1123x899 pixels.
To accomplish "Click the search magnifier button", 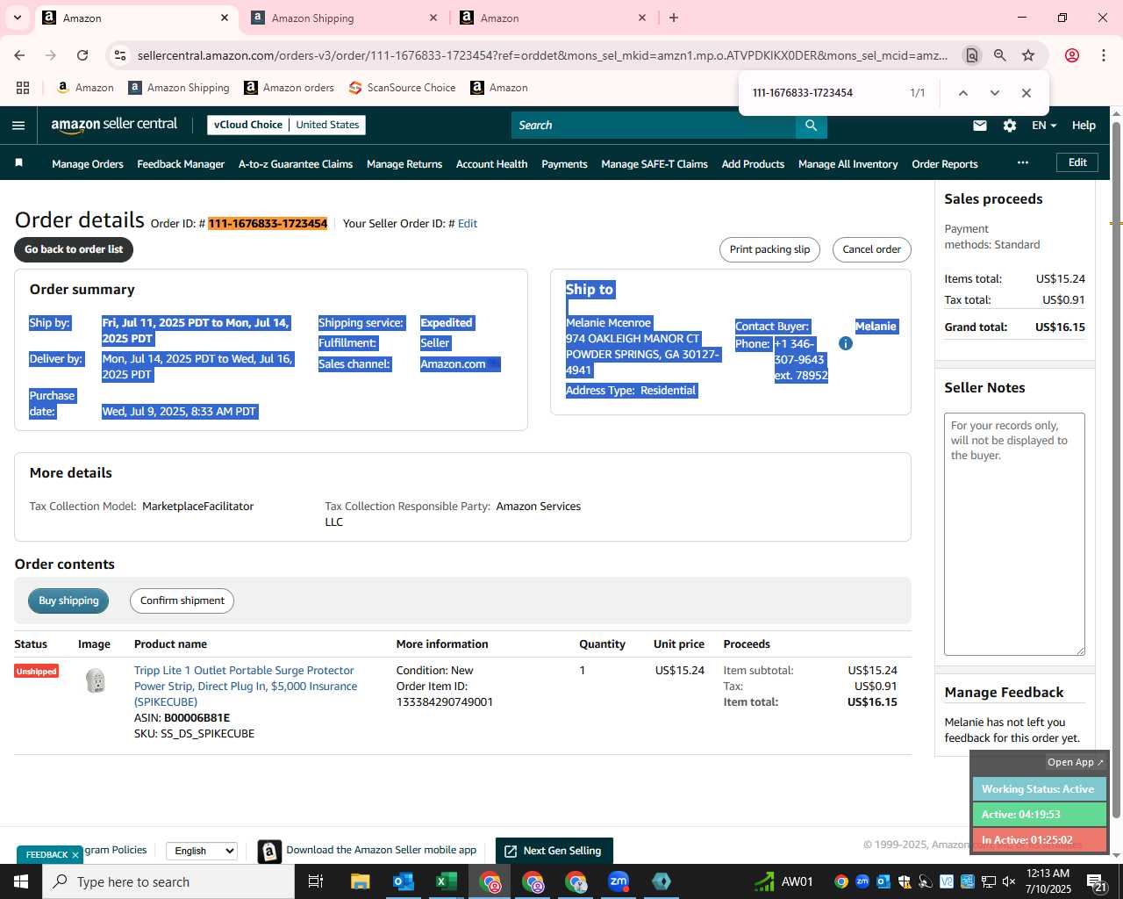I will coord(812,126).
